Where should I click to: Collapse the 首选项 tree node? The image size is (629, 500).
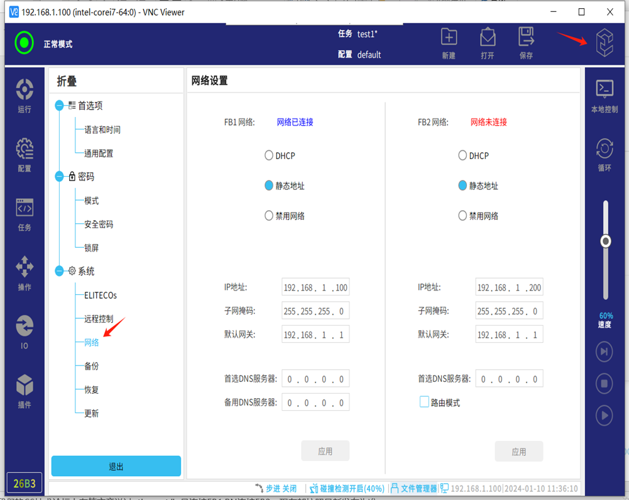point(60,106)
